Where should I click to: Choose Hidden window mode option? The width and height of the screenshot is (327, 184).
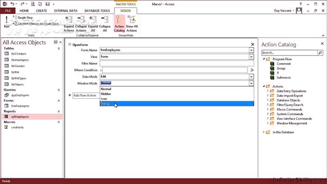tap(177, 94)
